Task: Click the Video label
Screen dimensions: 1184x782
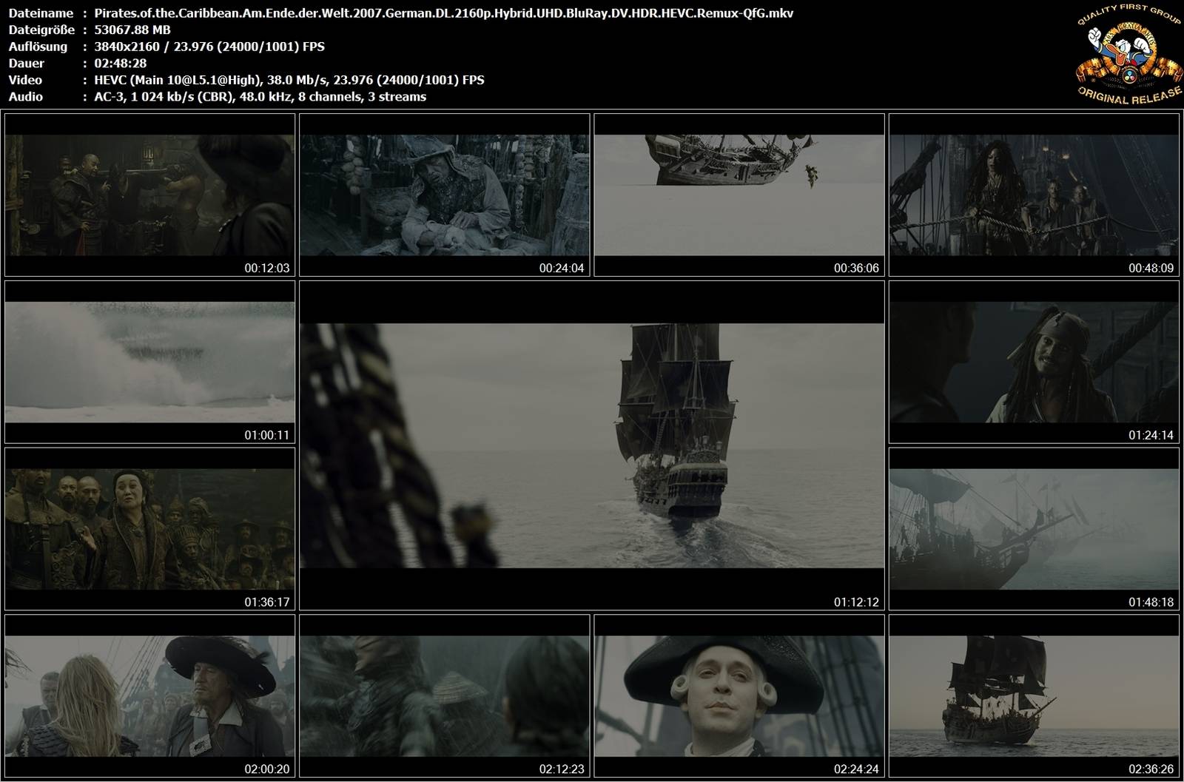Action: [25, 80]
